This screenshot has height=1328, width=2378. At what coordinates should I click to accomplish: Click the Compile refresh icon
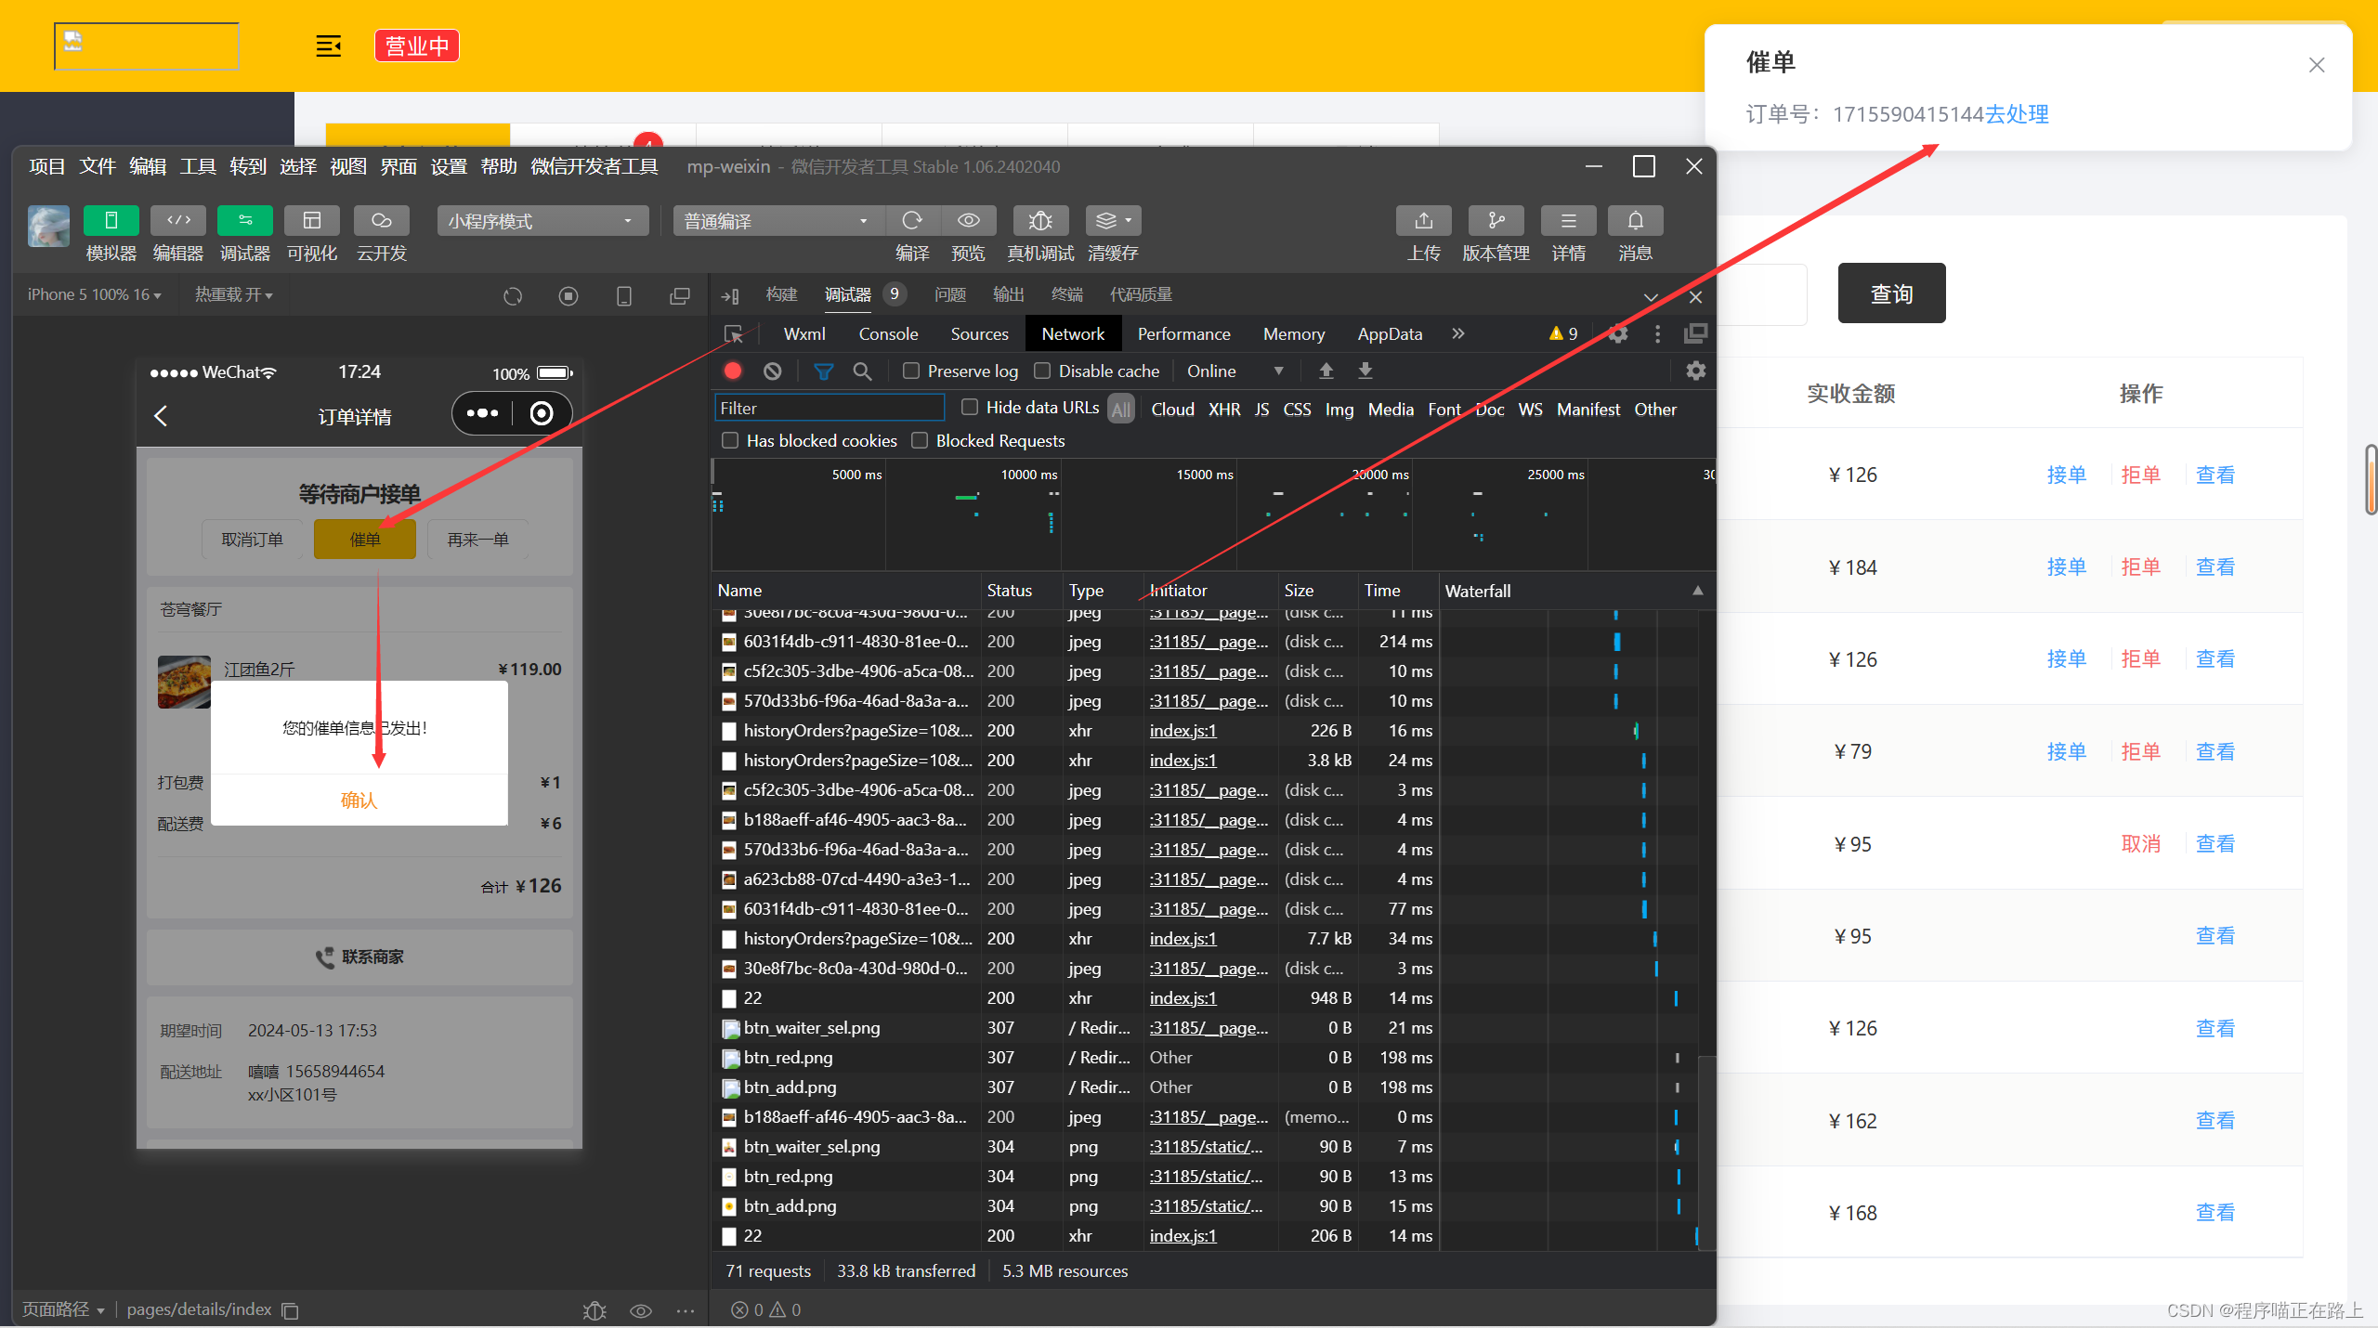coord(912,221)
